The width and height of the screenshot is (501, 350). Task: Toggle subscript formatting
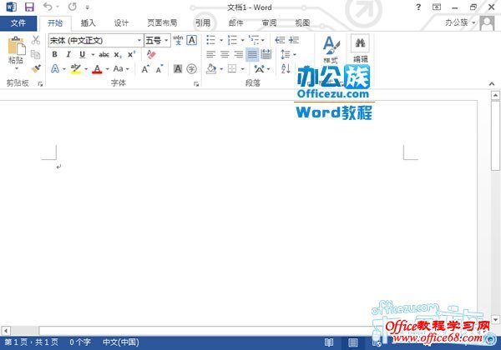[118, 55]
